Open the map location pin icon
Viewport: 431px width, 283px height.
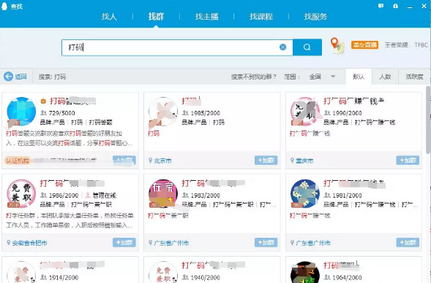pyautogui.click(x=337, y=45)
